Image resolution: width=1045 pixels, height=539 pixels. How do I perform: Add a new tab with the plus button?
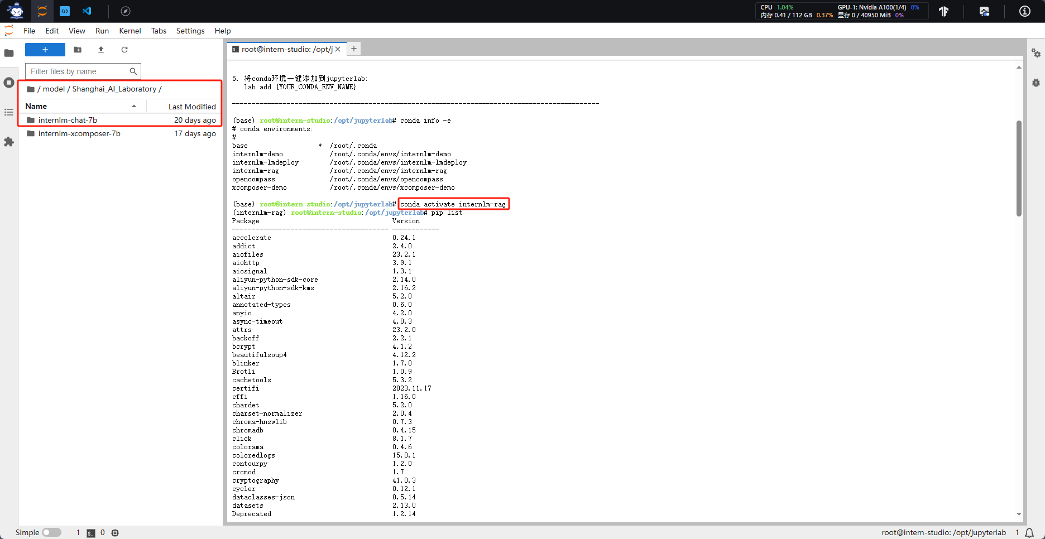pos(354,49)
